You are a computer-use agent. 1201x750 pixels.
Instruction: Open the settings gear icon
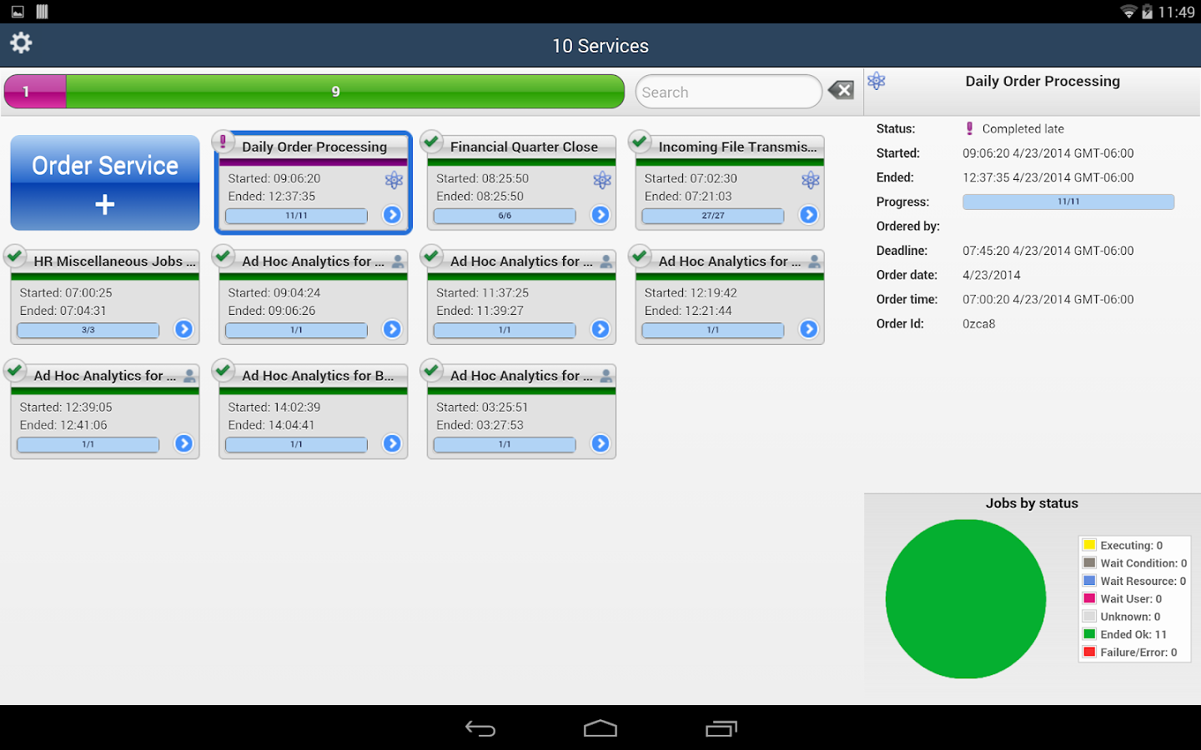click(x=21, y=42)
